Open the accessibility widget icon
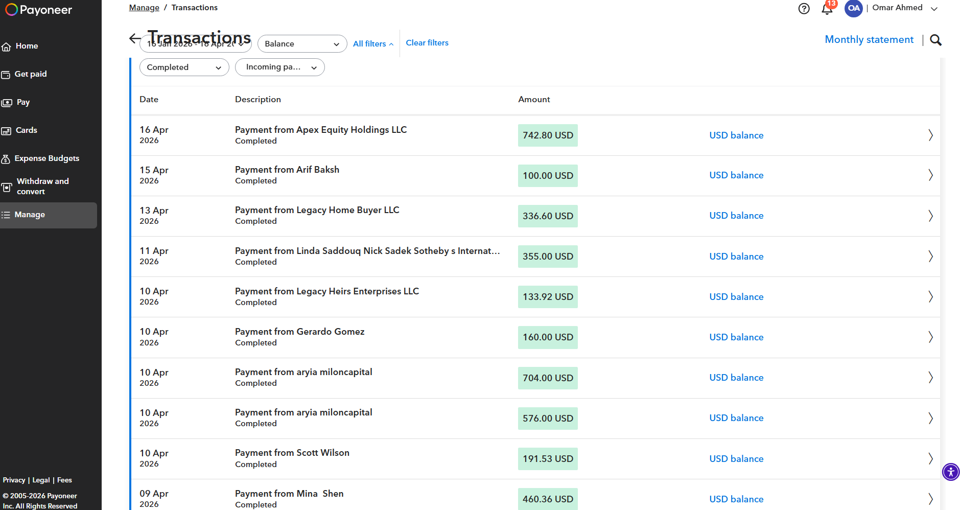Screen dimensions: 960x510 950,472
